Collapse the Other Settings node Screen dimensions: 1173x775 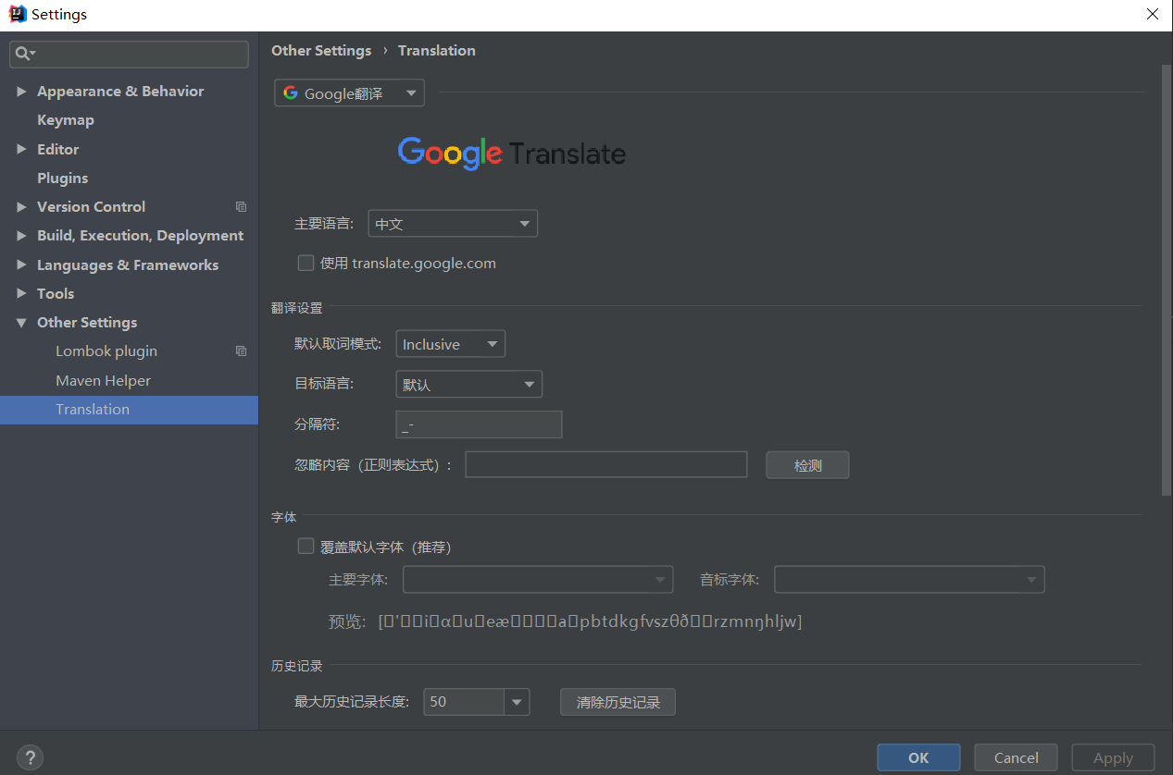[21, 323]
